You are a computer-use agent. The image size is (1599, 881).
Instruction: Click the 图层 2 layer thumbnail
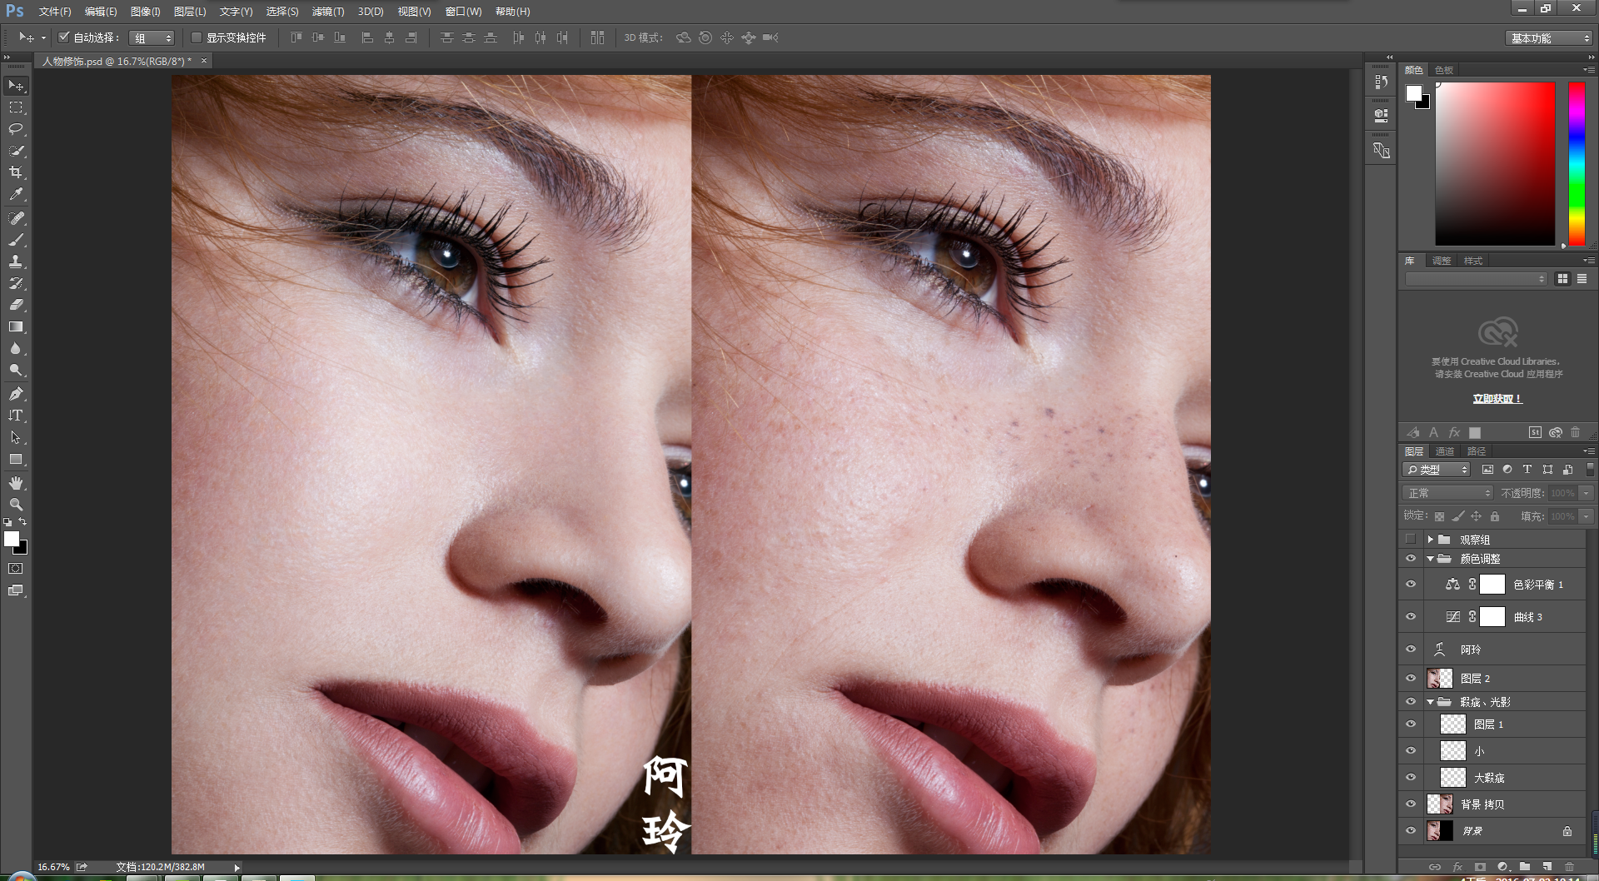click(1440, 679)
